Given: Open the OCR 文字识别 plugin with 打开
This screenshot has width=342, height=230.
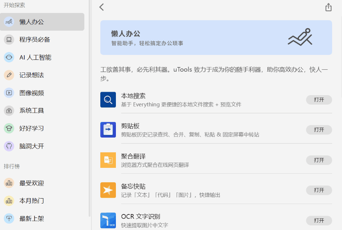Looking at the screenshot, I should [319, 221].
